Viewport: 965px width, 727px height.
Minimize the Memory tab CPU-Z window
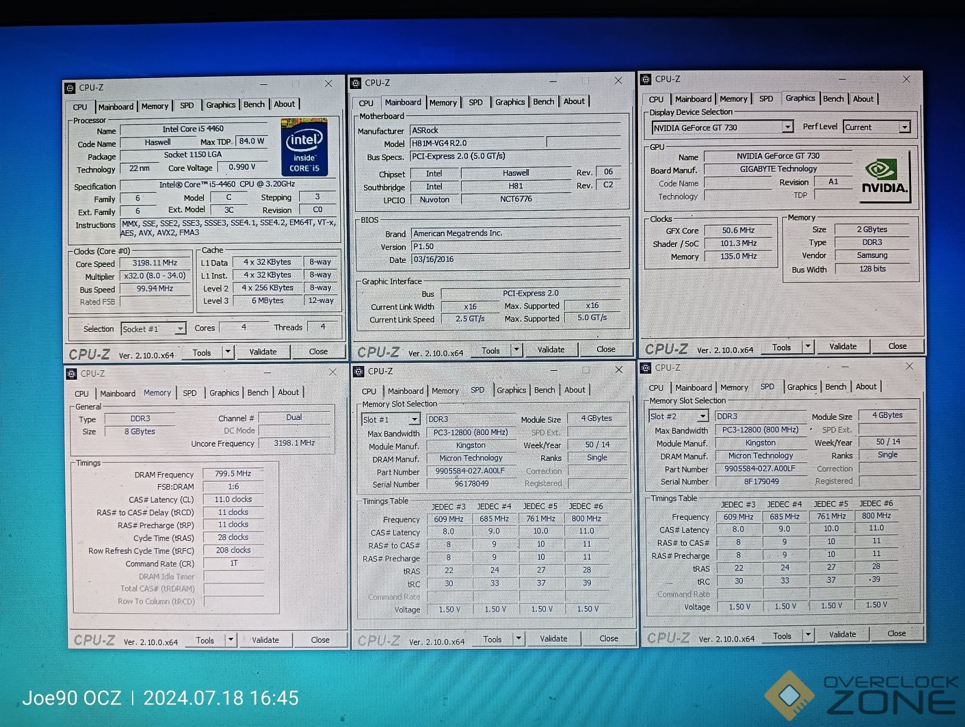click(267, 372)
